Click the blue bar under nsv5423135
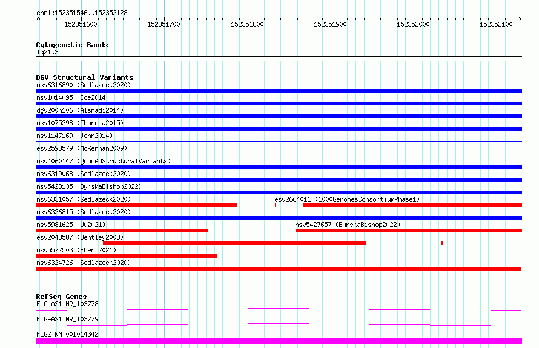This screenshot has height=348, width=539. point(279,192)
